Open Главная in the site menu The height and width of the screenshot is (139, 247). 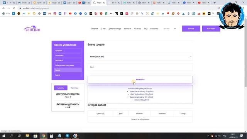(x=94, y=29)
